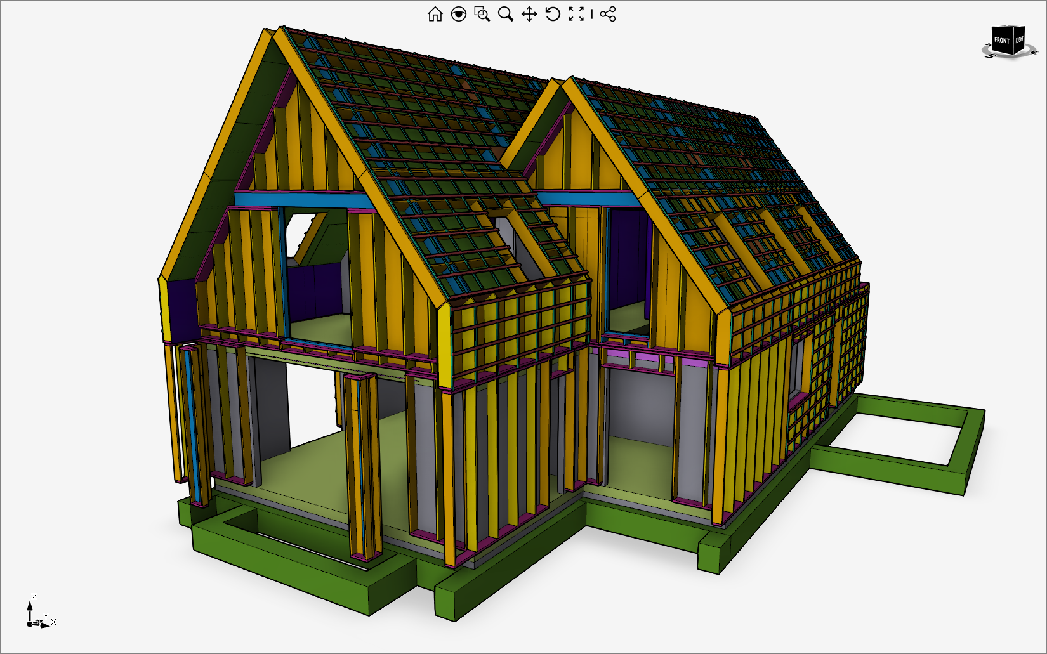Screen dimensions: 1047x654
Task: Open the share icon in toolbar
Action: (x=608, y=14)
